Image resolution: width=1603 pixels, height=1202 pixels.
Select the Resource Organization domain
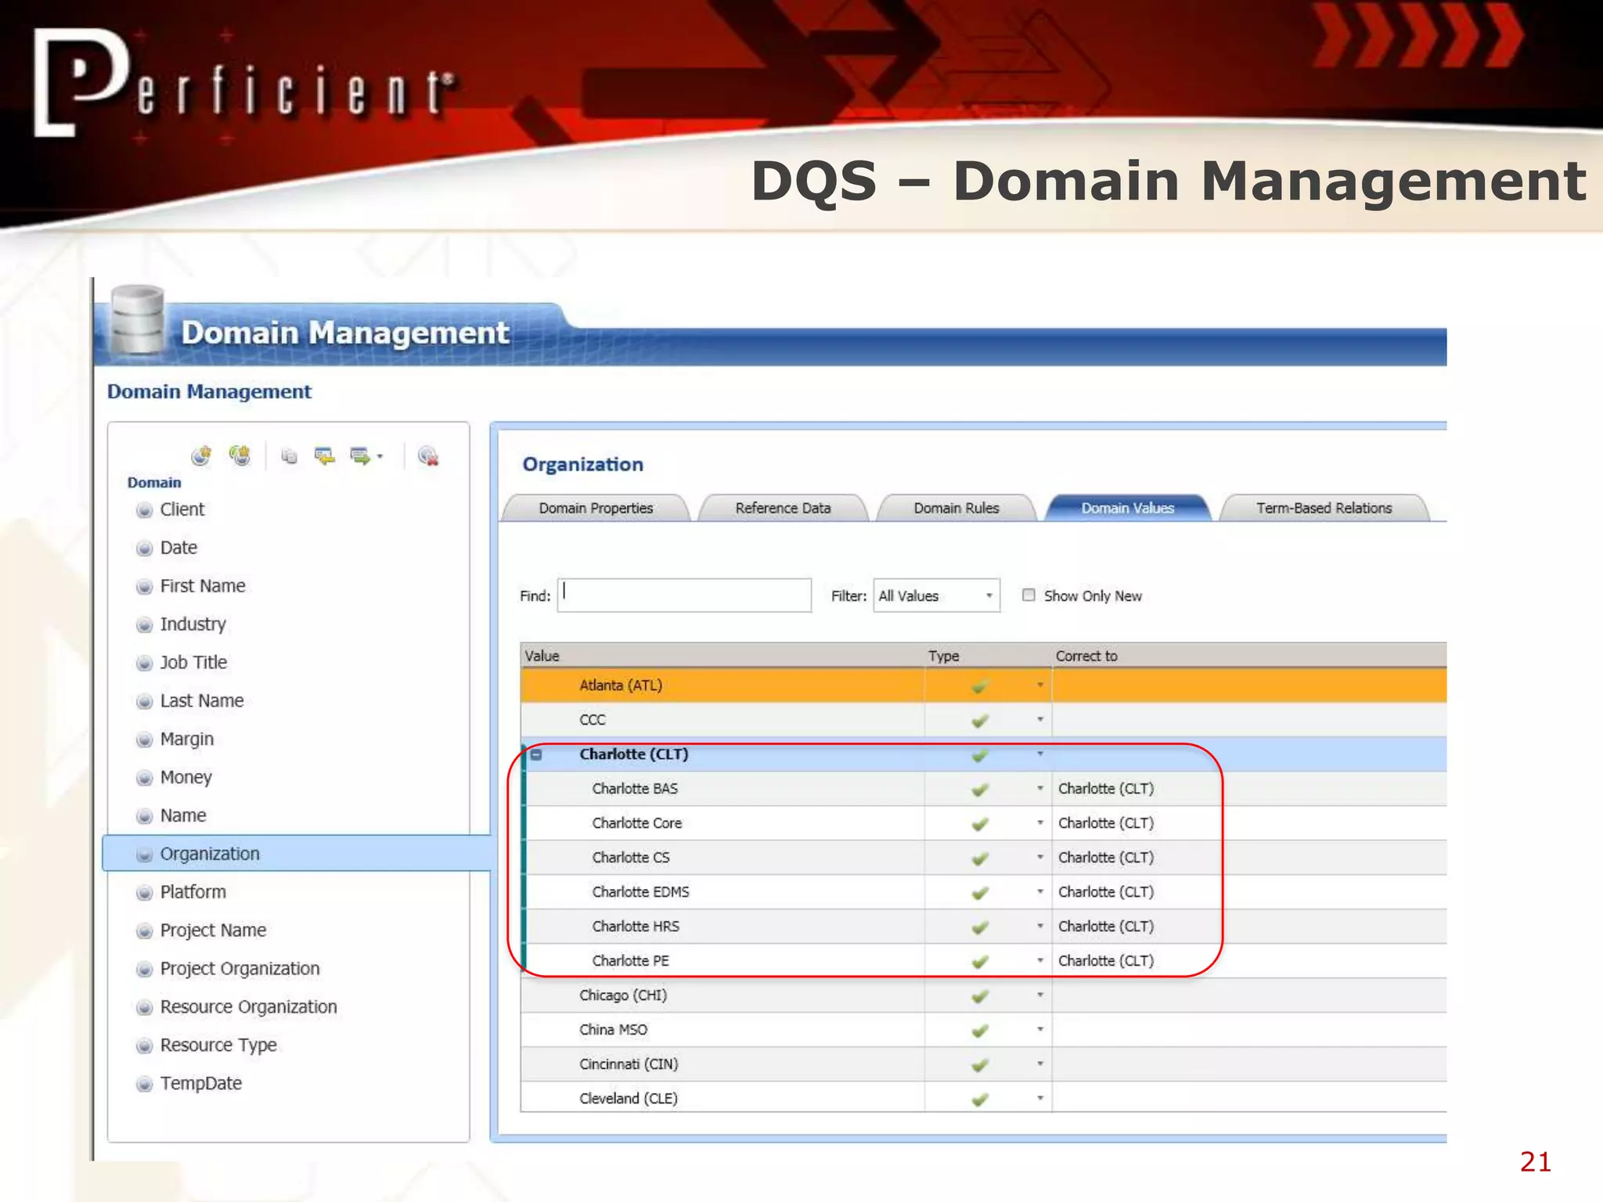click(x=248, y=1007)
